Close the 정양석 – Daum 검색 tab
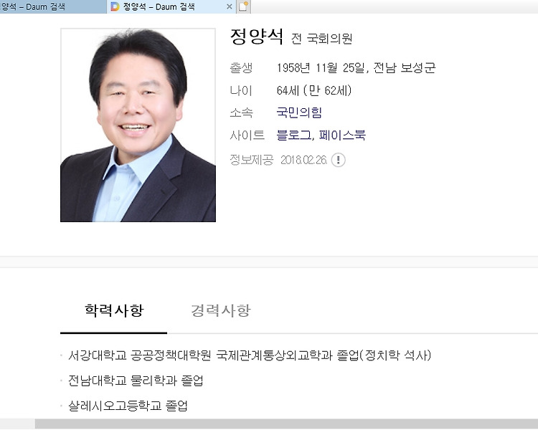Screen dimensions: 538x430 click(x=230, y=6)
